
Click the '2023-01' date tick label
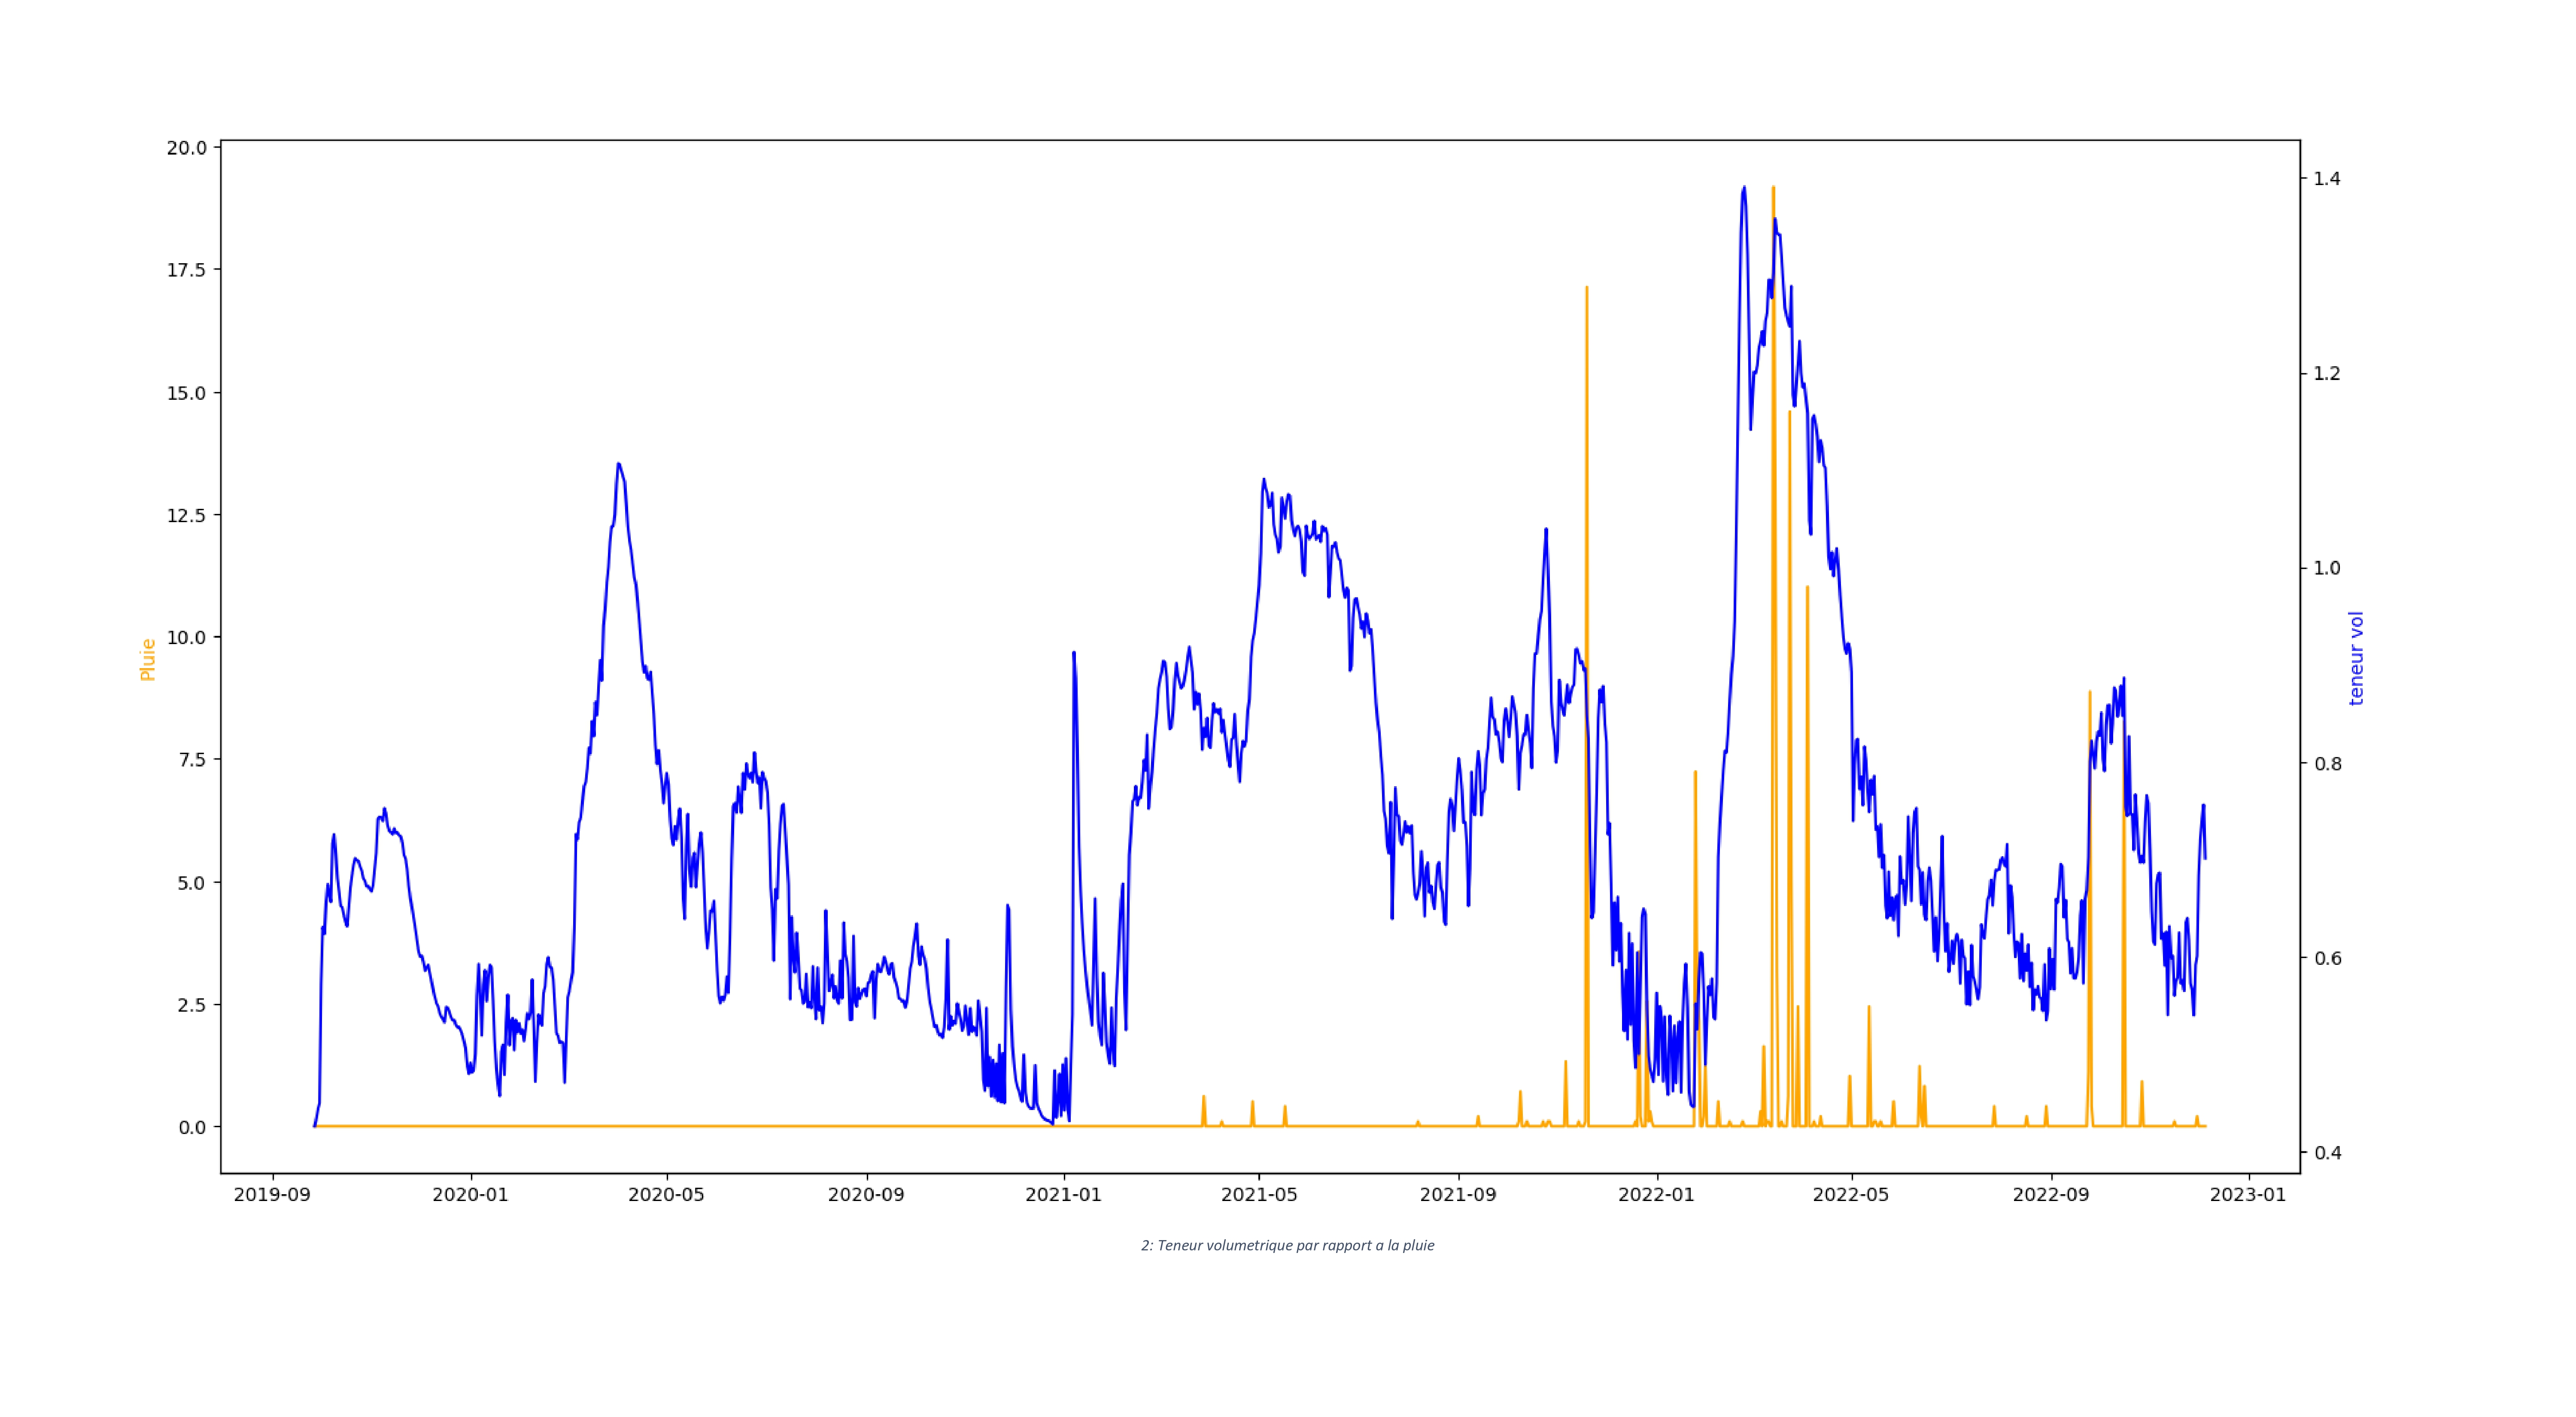coord(2248,1195)
